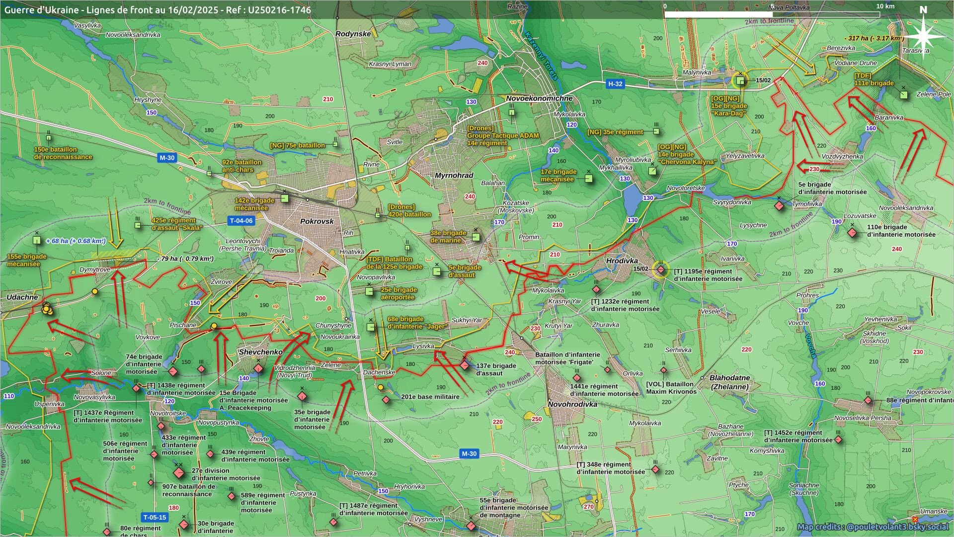954x537 pixels.
Task: Click the Myrnohrad city label
Action: pos(454,176)
